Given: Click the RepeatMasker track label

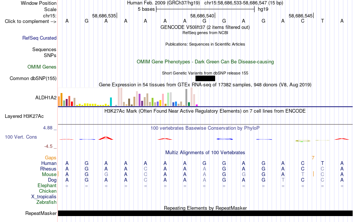Looking at the screenshot, I should click(41, 213).
